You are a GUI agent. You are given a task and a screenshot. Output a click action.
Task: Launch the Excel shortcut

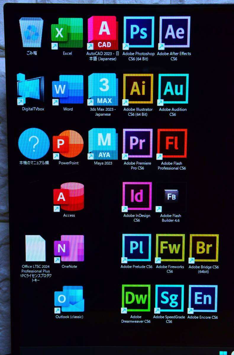coord(67,33)
